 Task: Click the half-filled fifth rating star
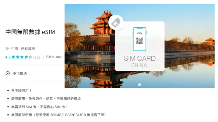click(31, 57)
